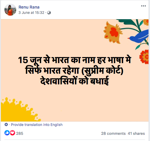Visit the Renu Rana profile name link
The image size is (150, 141).
(x=29, y=7)
